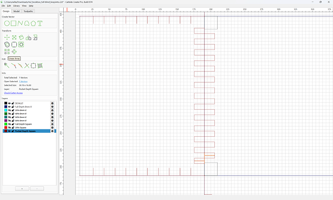Open settings gear for DEFAULT layer
Viewport: 333px width, 200px height.
point(52,103)
